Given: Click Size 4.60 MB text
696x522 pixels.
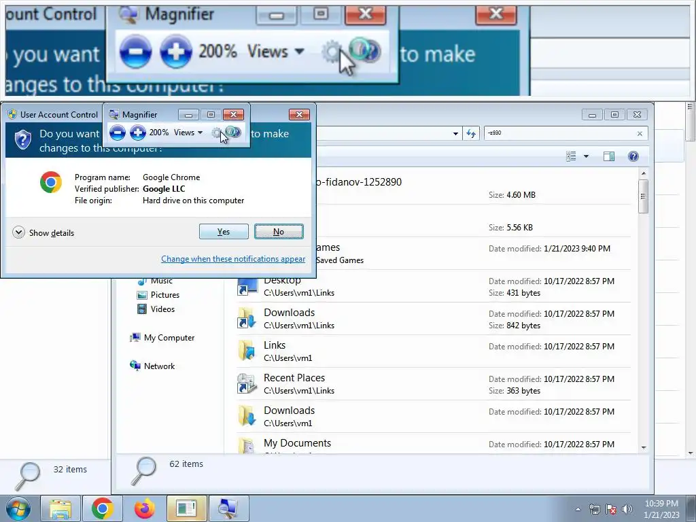Looking at the screenshot, I should 512,195.
